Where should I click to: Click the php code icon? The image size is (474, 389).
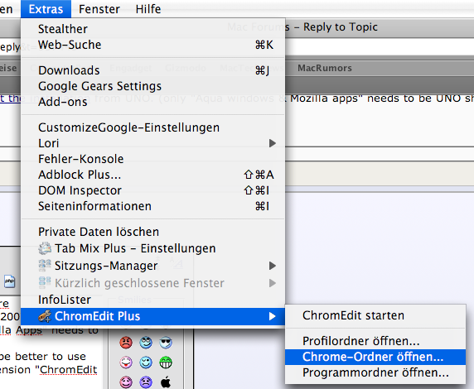tap(9, 281)
